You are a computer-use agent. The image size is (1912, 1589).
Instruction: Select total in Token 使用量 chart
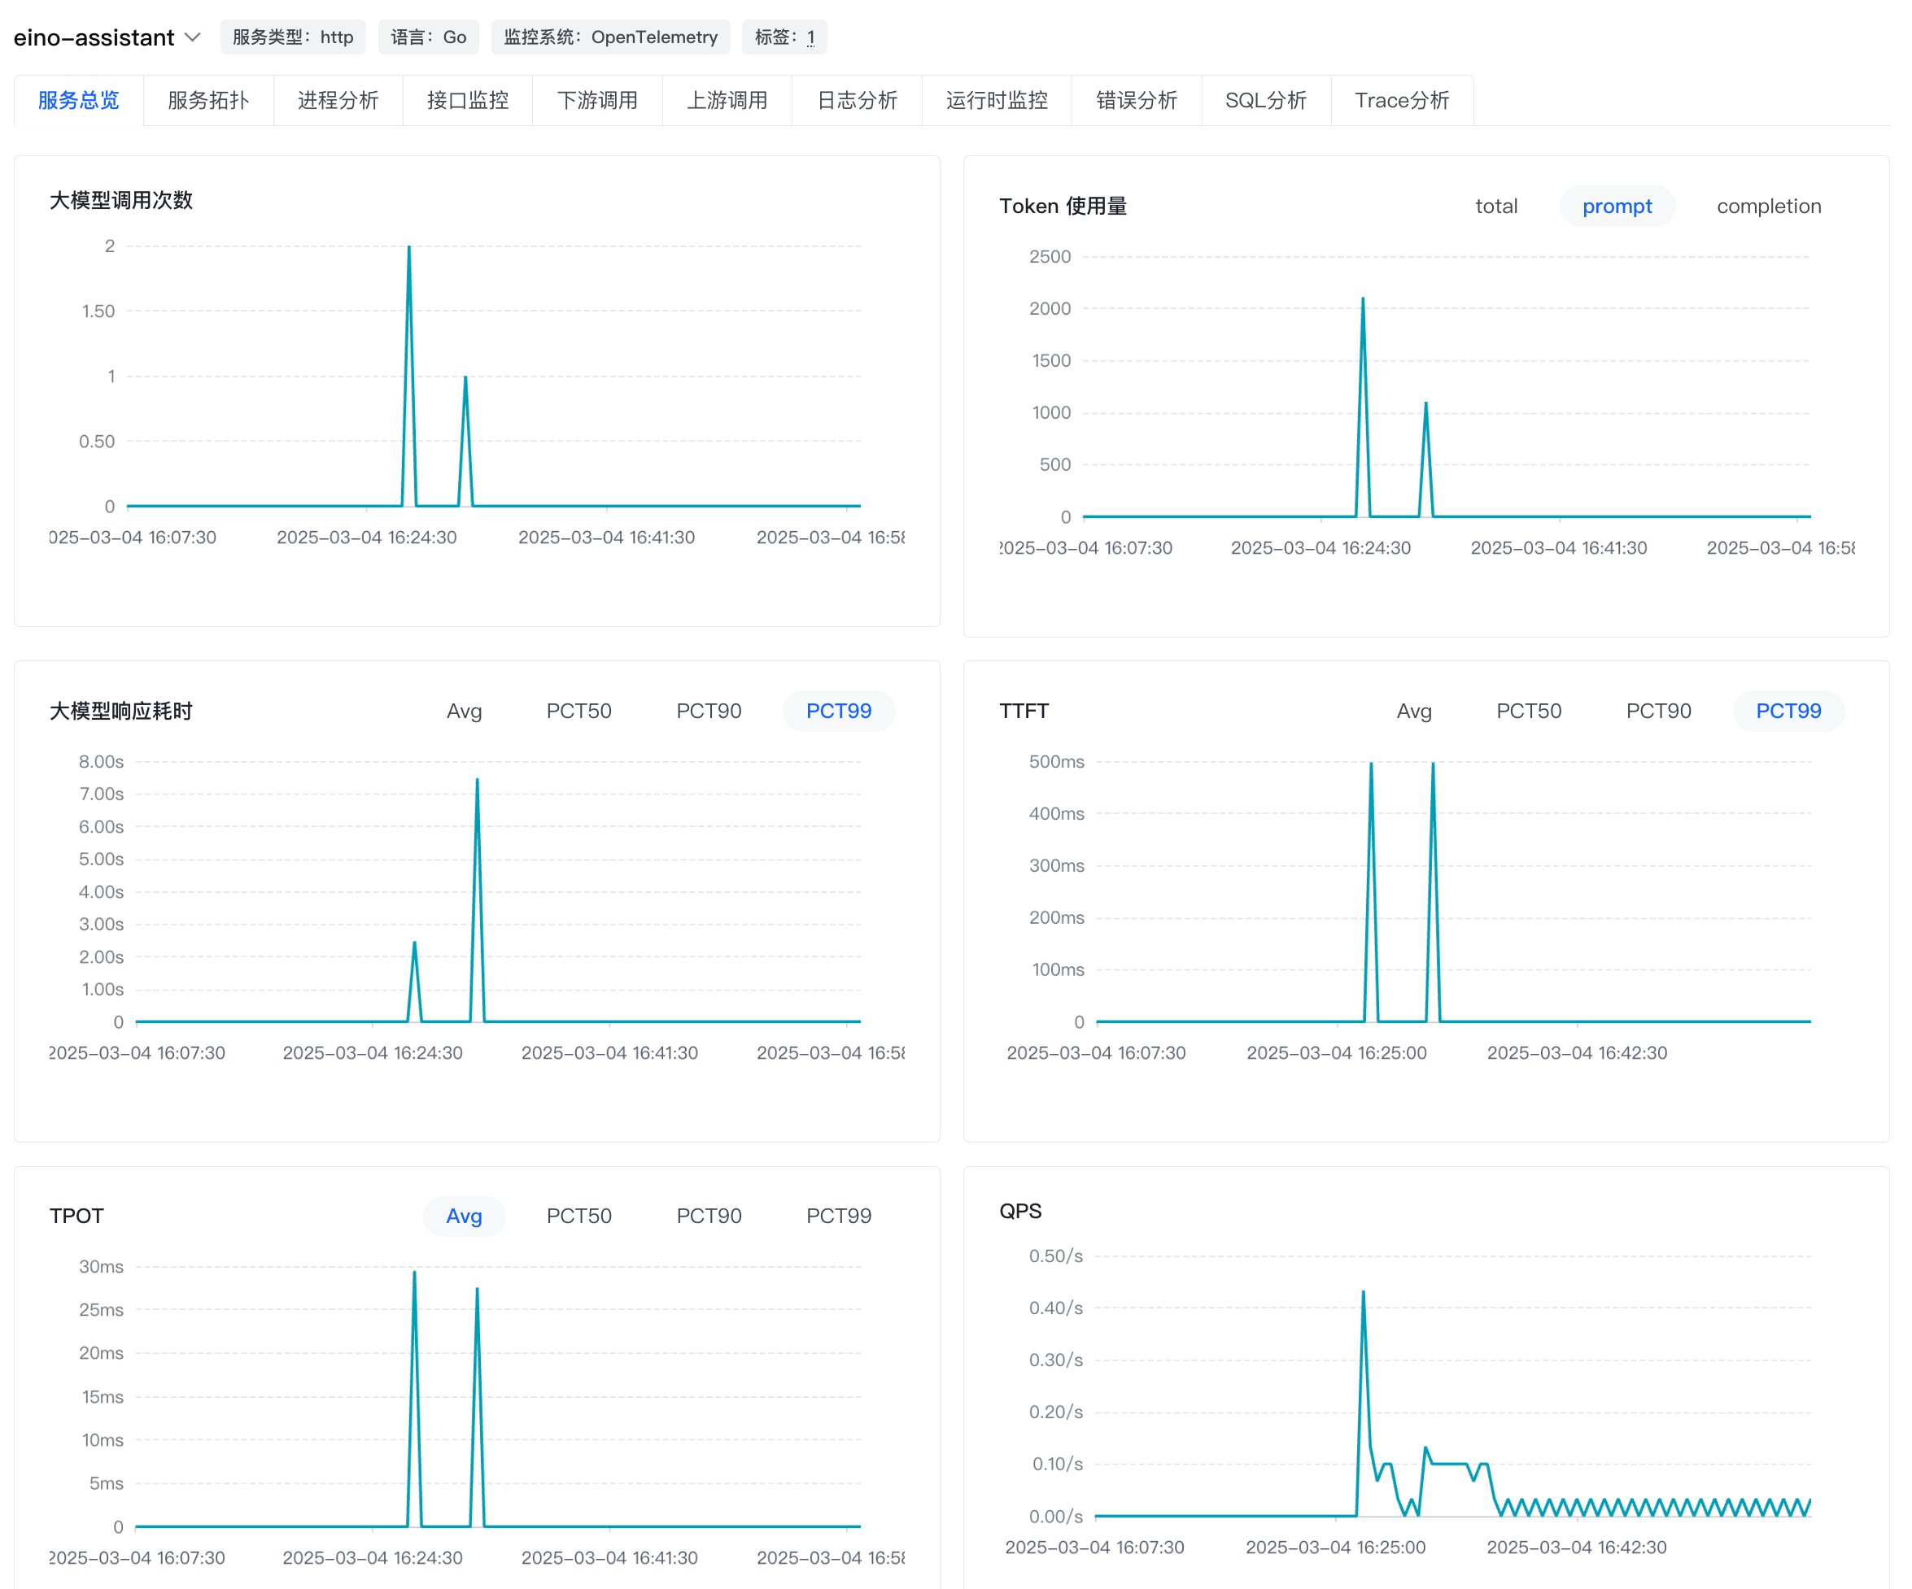point(1496,206)
